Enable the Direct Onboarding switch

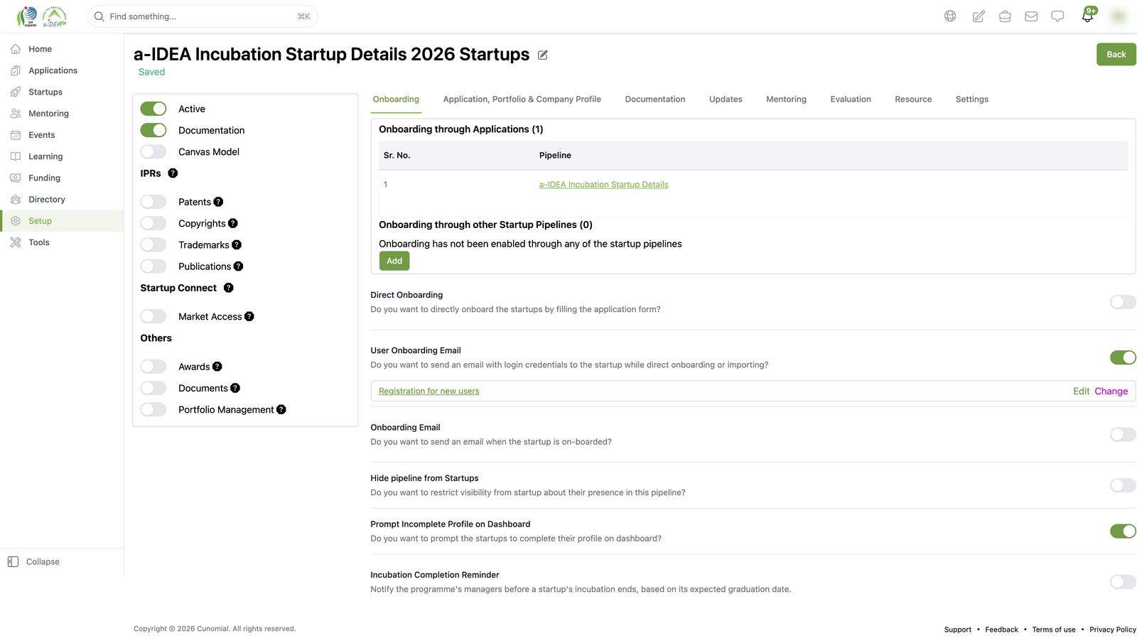click(x=1123, y=302)
